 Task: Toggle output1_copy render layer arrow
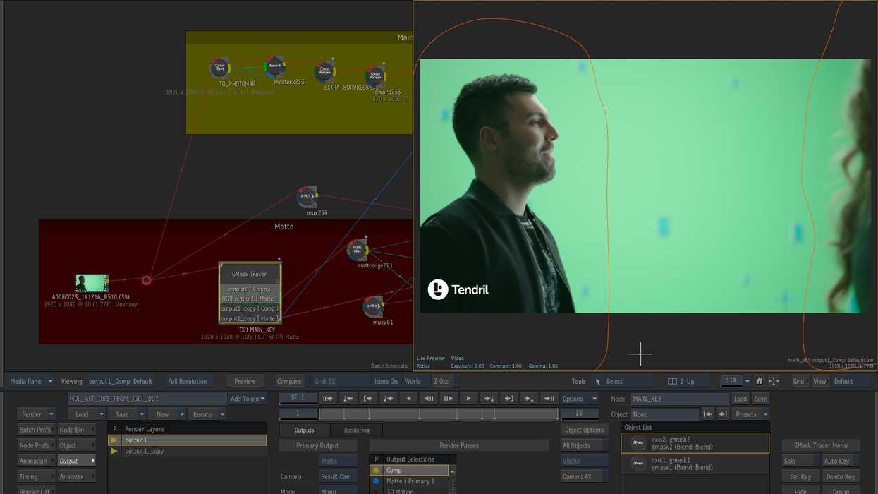click(114, 451)
